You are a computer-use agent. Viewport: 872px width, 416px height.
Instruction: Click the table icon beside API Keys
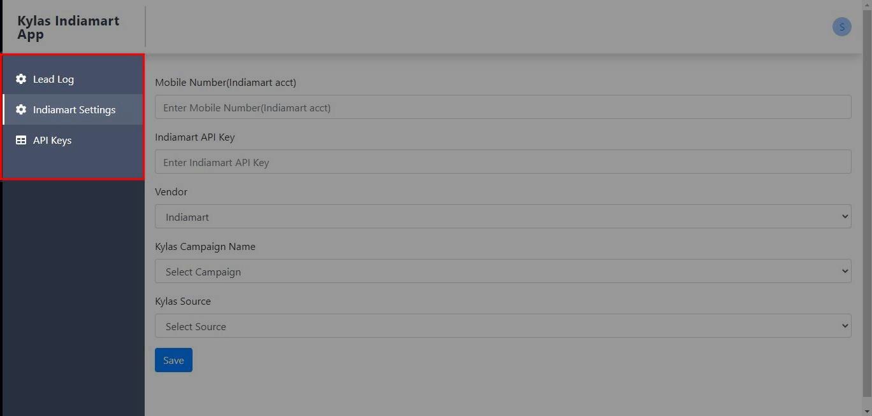(x=22, y=140)
